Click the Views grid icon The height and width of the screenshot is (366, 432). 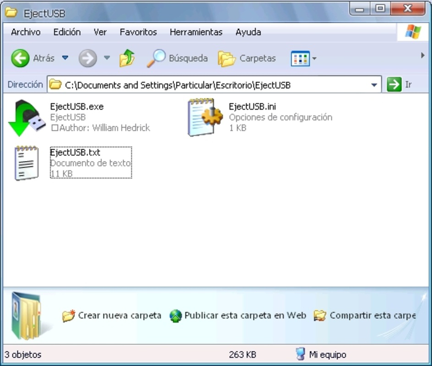tap(301, 59)
